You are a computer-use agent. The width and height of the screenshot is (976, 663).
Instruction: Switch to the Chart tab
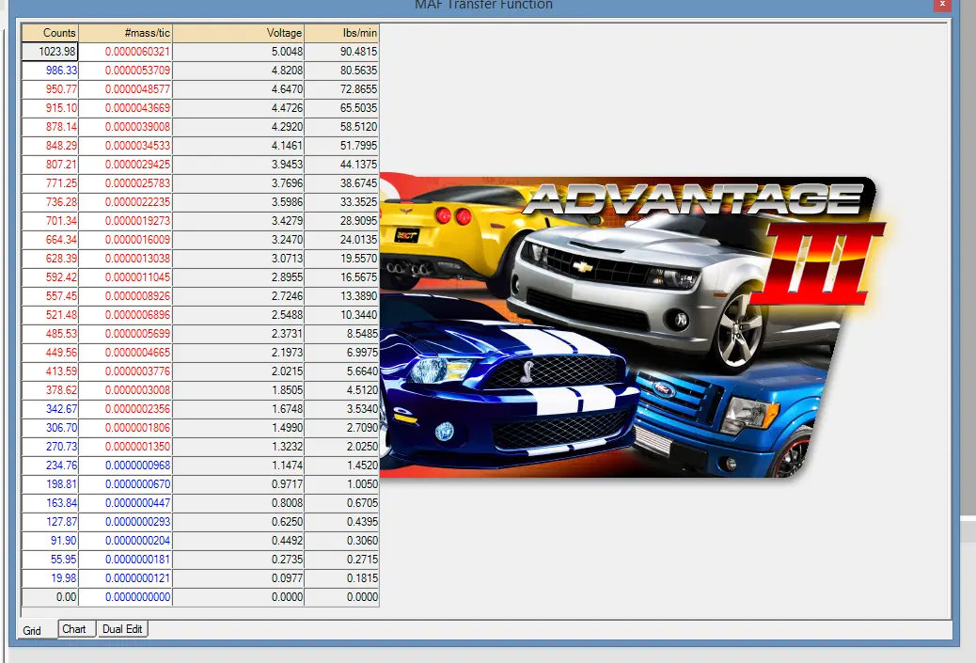click(x=77, y=629)
